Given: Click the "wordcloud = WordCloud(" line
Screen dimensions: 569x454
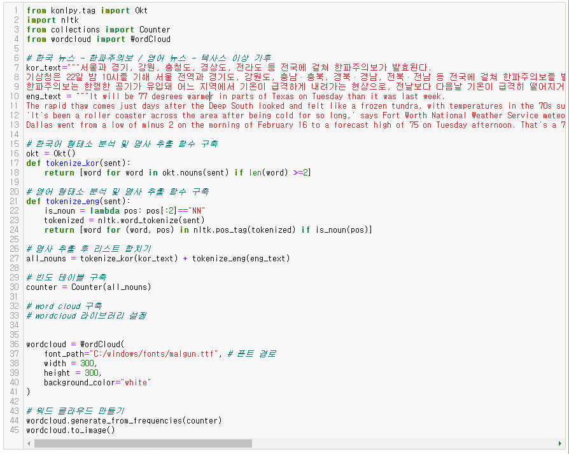Looking at the screenshot, I should [x=75, y=344].
